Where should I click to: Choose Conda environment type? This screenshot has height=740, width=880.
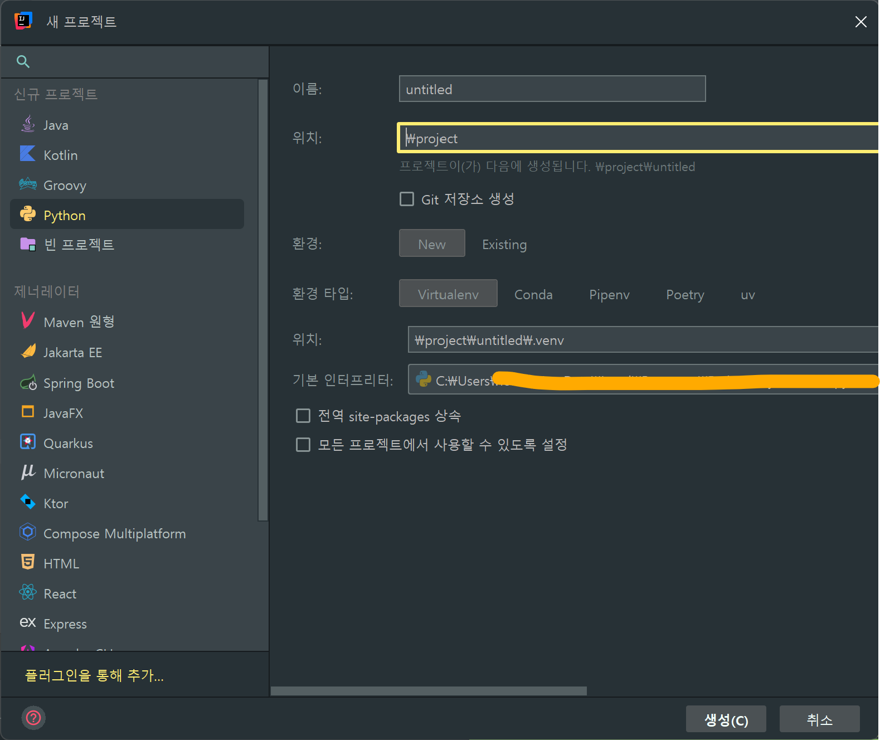(533, 295)
